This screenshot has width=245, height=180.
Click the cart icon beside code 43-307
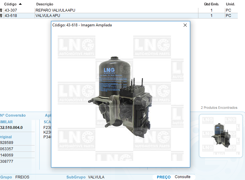(1, 10)
